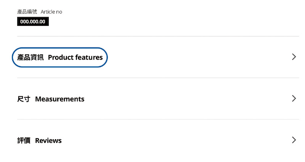Open the Reviews section heading
The width and height of the screenshot is (305, 162).
39,141
